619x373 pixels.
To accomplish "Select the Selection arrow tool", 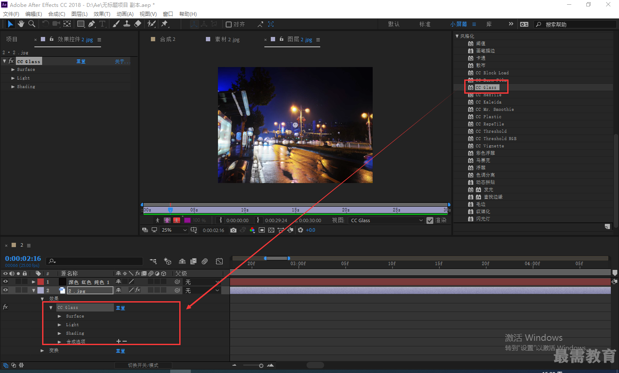I will point(10,24).
